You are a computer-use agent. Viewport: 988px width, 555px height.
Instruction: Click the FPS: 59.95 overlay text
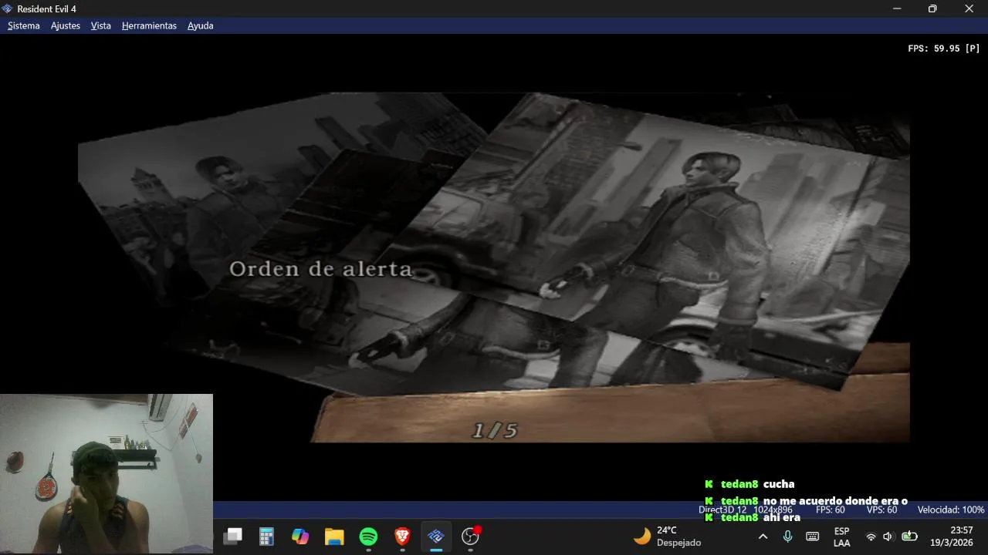tap(943, 48)
